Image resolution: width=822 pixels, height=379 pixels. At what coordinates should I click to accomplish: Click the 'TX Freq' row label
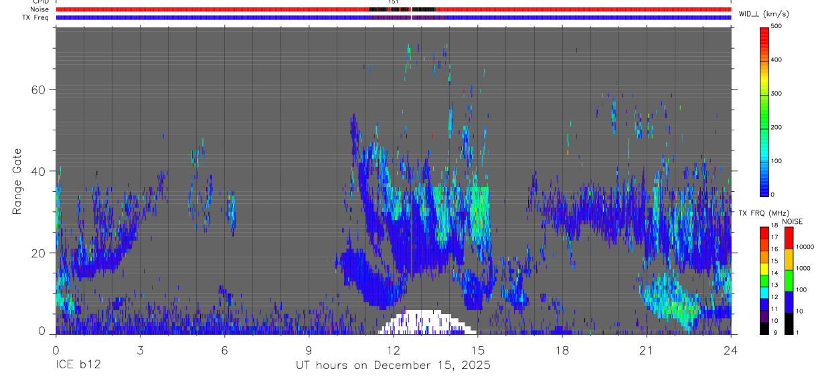(x=36, y=17)
